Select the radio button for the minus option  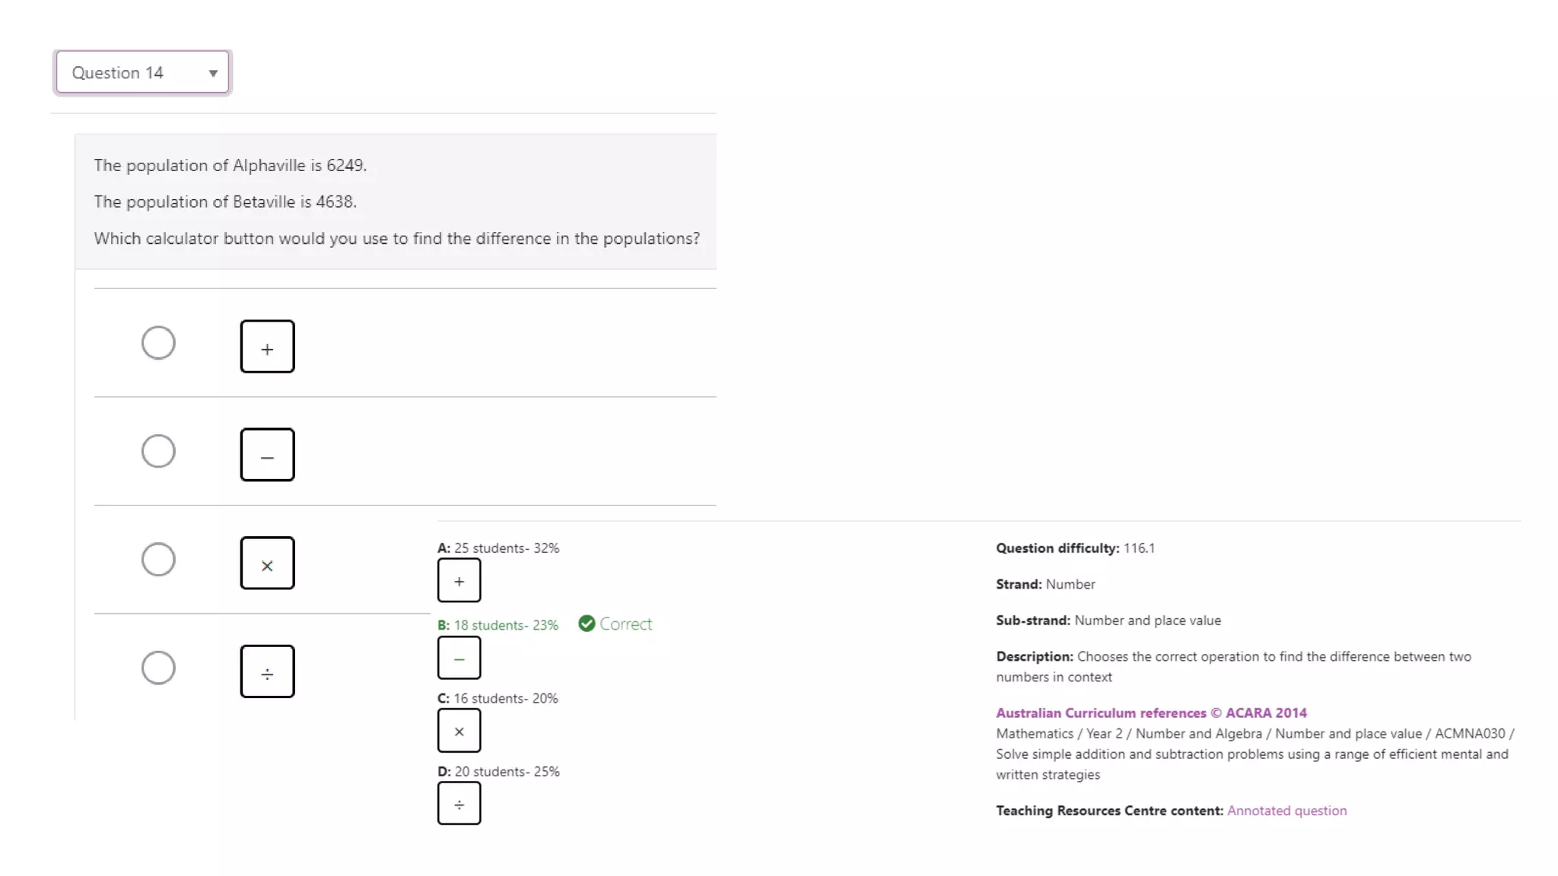pyautogui.click(x=158, y=452)
